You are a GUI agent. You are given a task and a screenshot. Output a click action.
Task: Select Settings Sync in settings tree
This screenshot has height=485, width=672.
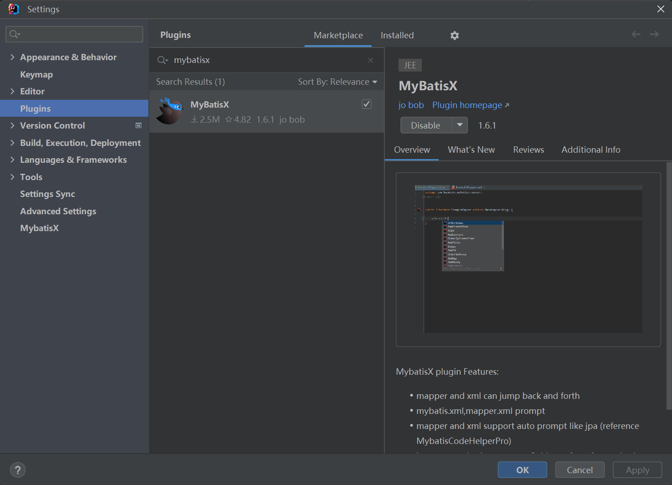(47, 194)
